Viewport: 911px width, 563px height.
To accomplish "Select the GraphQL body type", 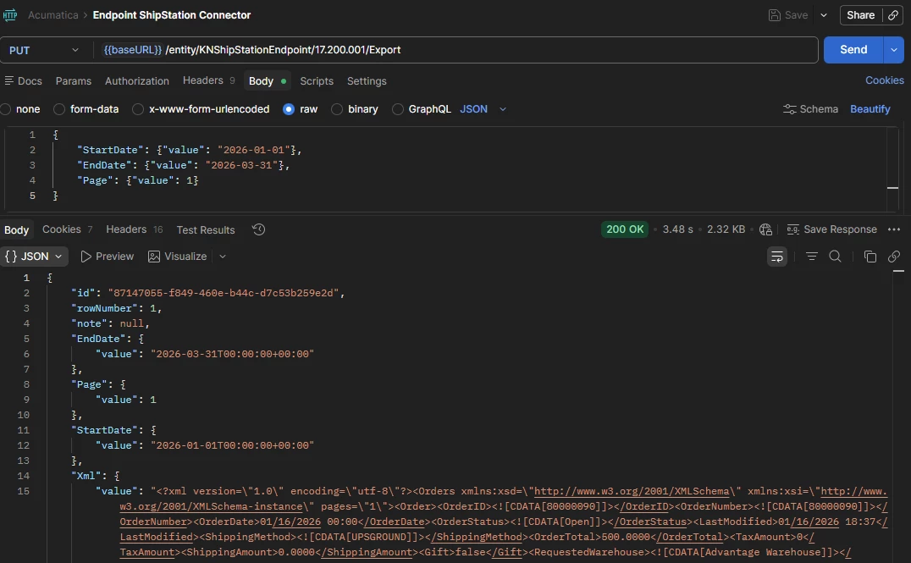I will coord(397,109).
